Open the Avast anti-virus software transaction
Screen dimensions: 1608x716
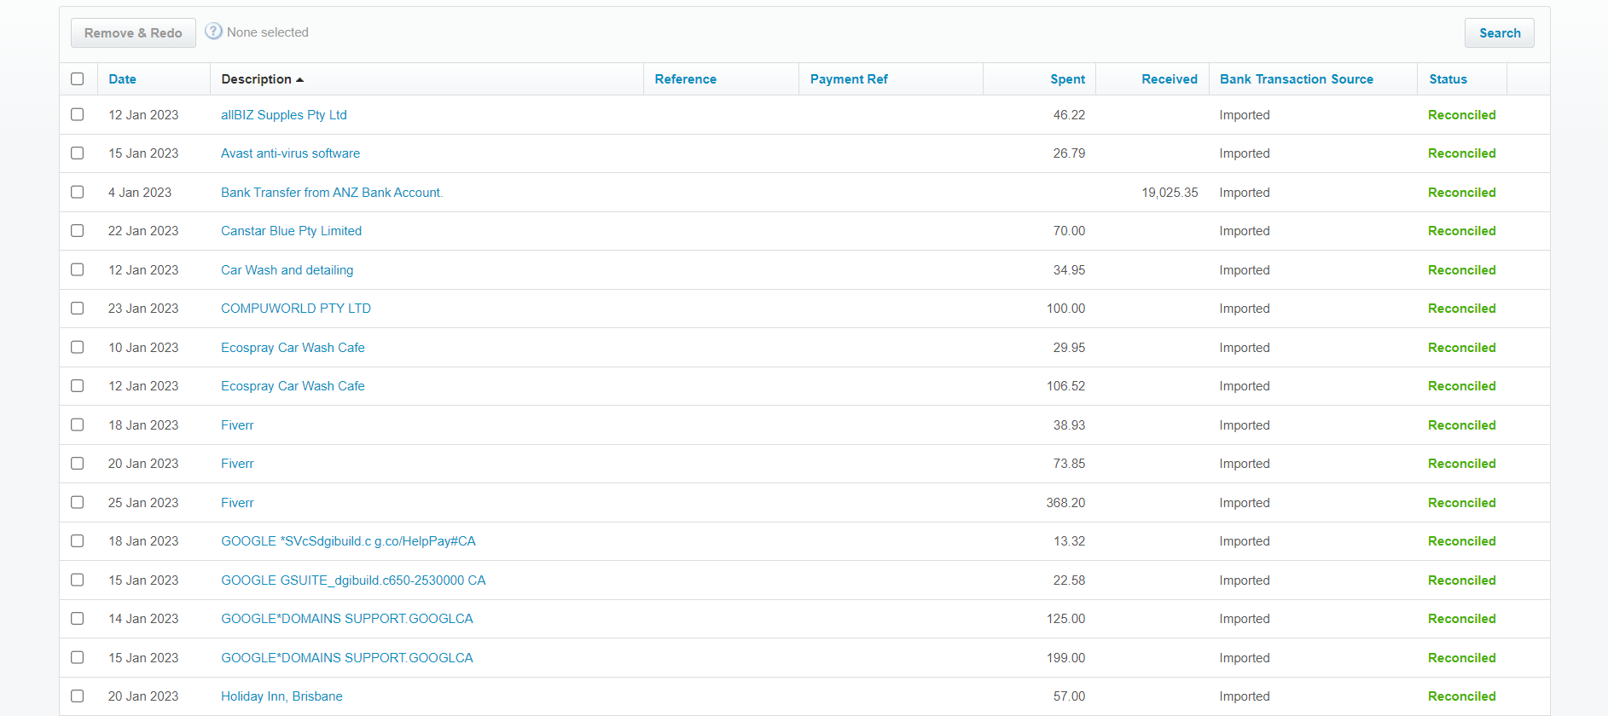point(290,153)
